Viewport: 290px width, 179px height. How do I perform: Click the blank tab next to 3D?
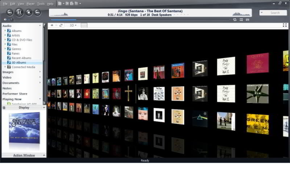click(84, 25)
